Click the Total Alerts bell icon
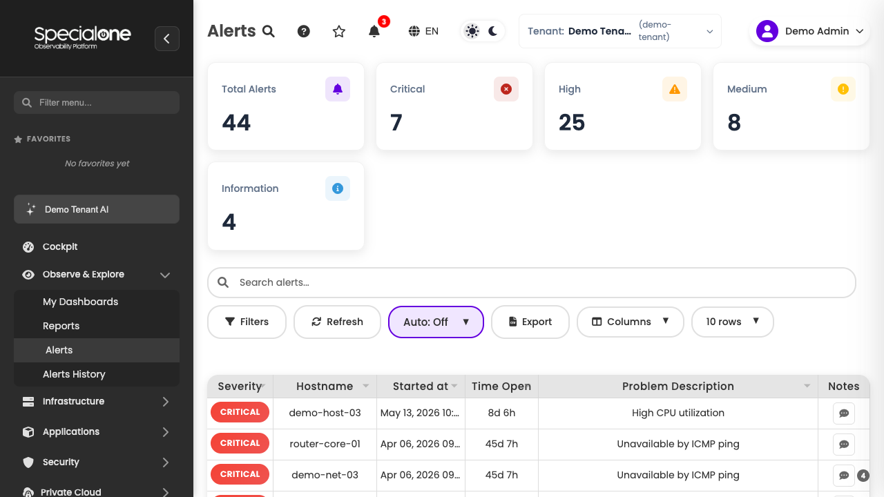Screen dimensions: 884x497 [338, 89]
